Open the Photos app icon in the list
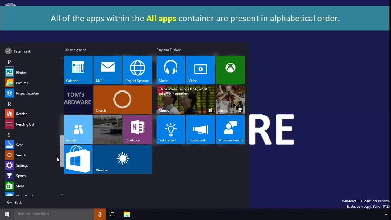This screenshot has height=220, width=391. point(9,73)
